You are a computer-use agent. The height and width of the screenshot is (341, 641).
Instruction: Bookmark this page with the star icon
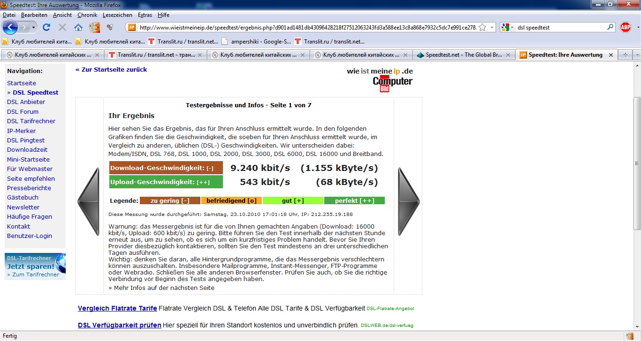tap(482, 28)
